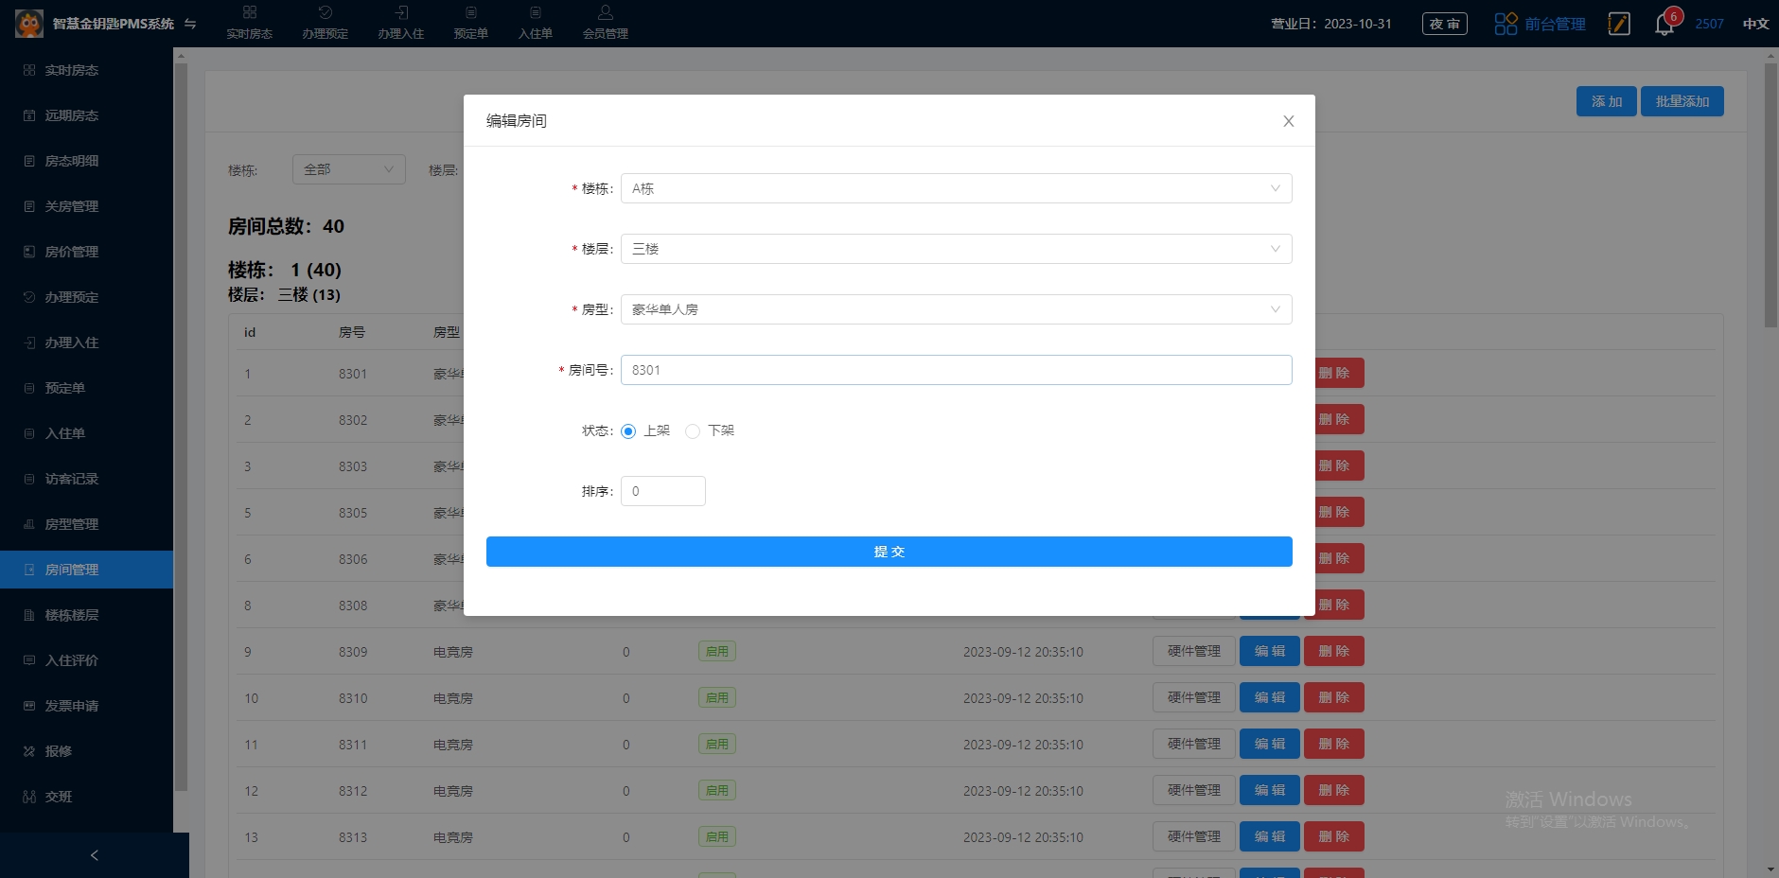Click the 实时房态 icon in top toolbar

coord(249,13)
